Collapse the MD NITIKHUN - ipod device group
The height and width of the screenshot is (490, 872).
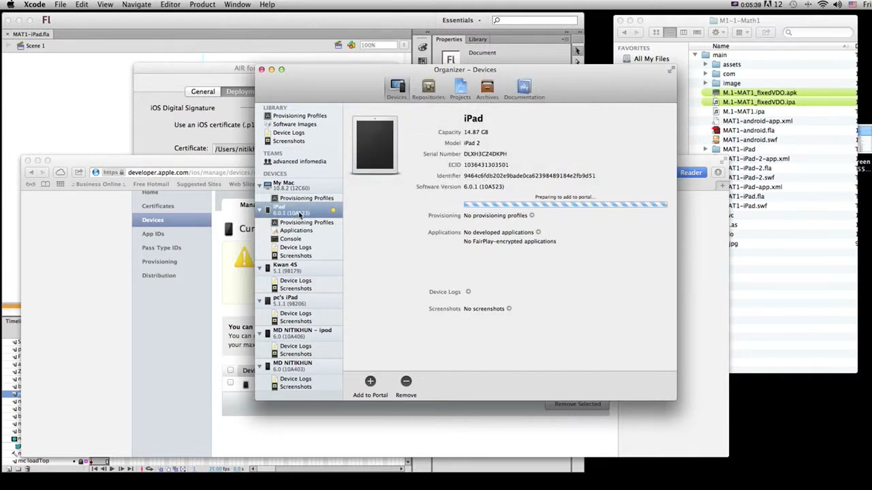(259, 333)
